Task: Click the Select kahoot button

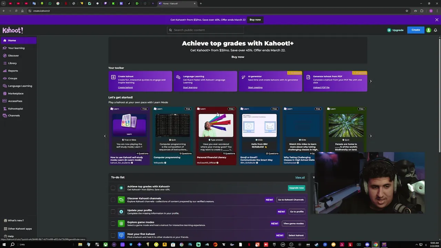Action: tap(296, 236)
